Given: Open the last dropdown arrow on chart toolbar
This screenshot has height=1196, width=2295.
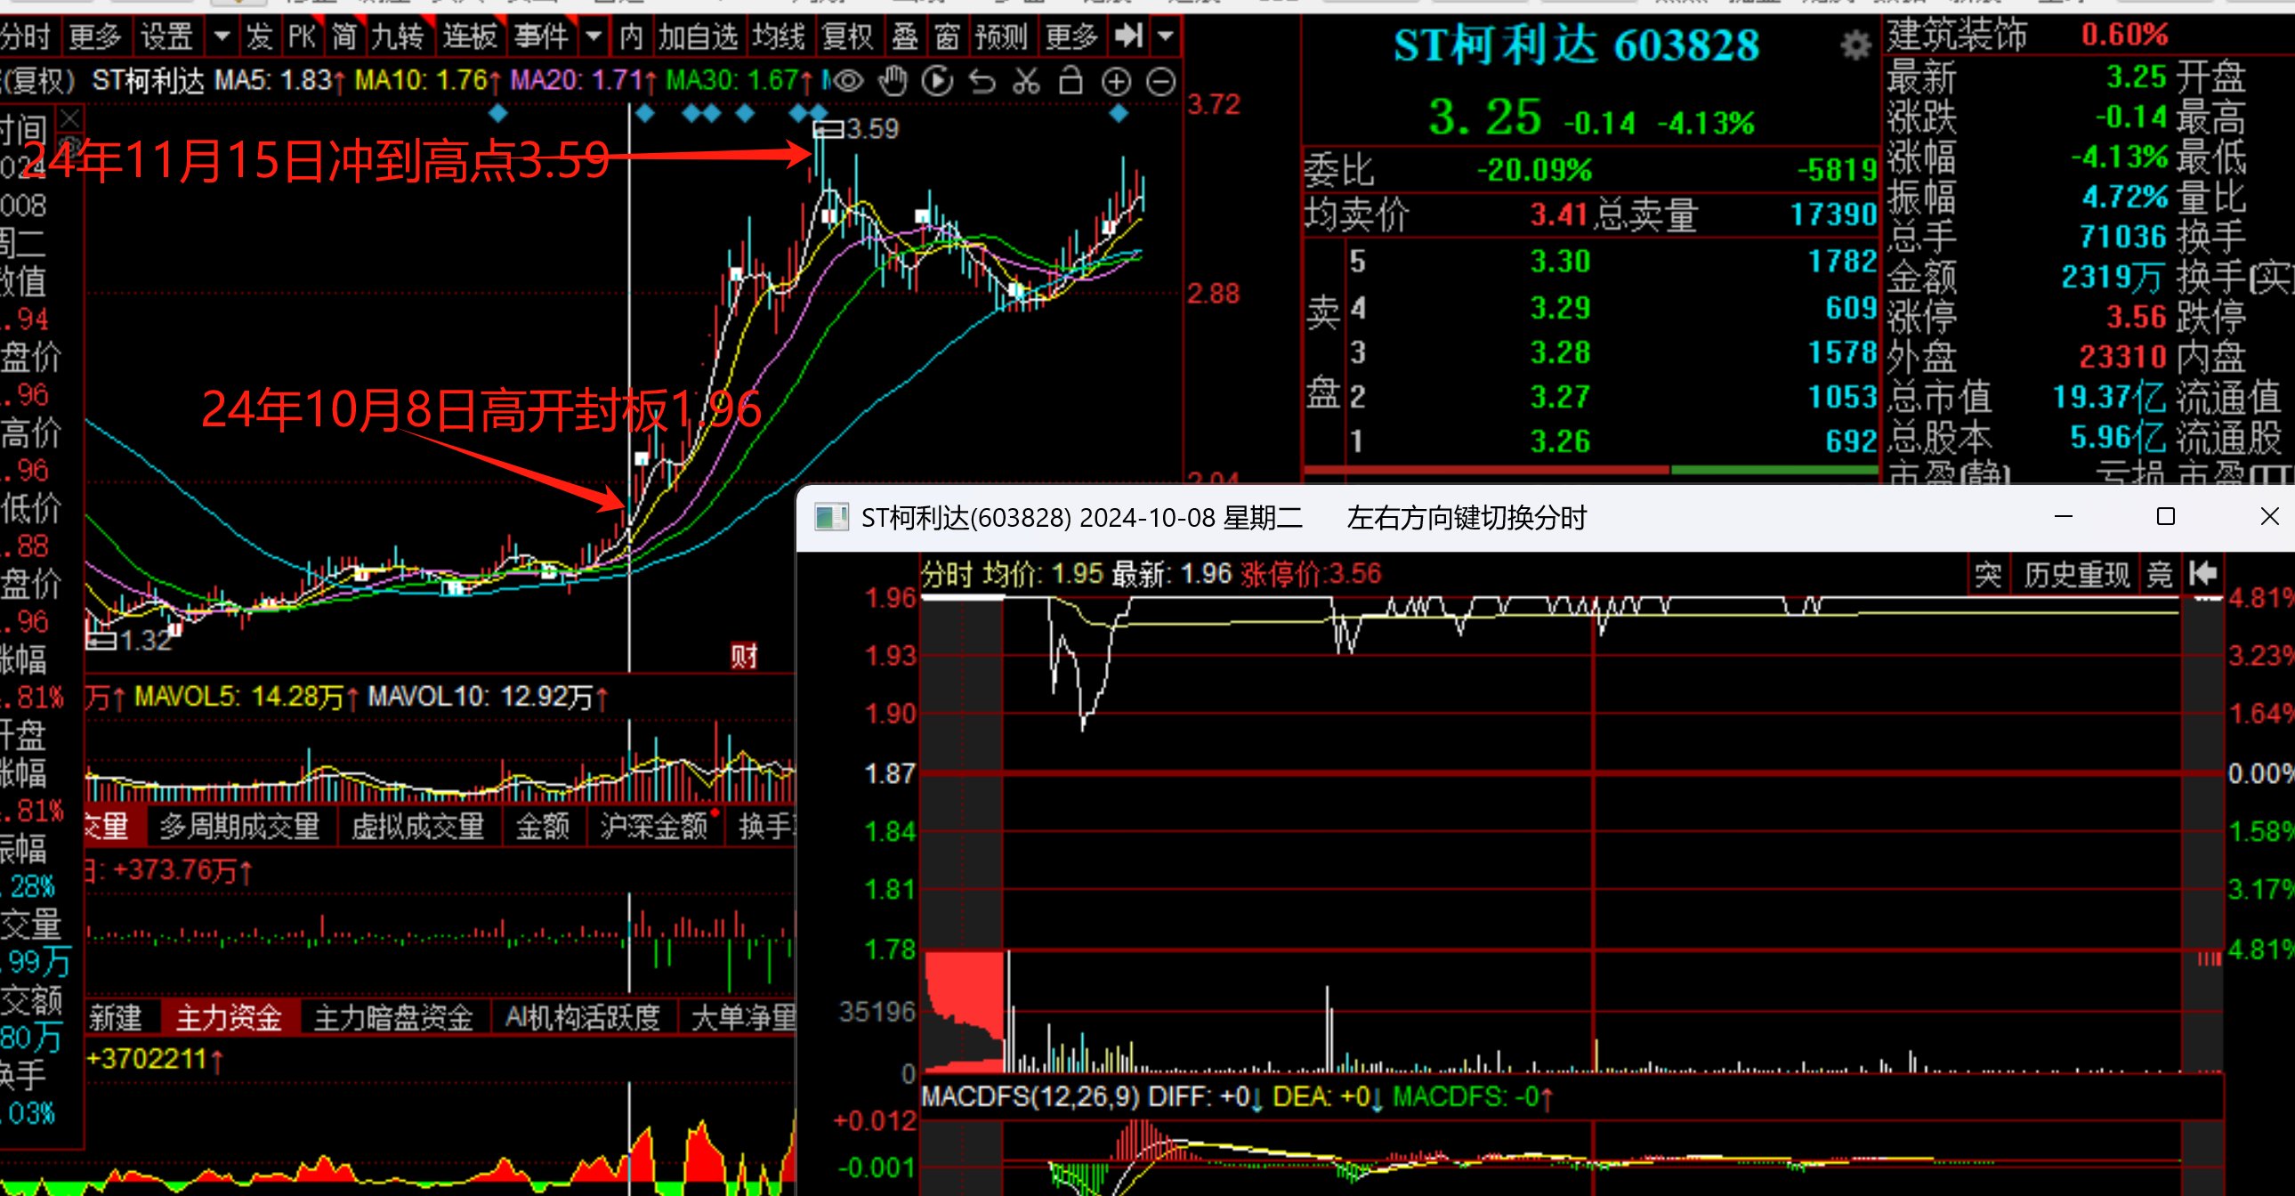Looking at the screenshot, I should [1166, 36].
